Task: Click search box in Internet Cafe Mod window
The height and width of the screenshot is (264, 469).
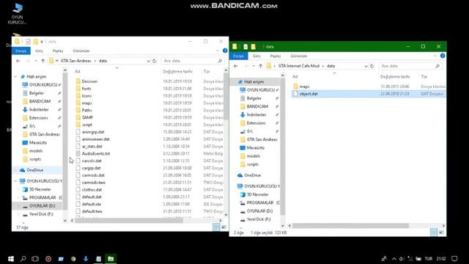Action: 410,66
